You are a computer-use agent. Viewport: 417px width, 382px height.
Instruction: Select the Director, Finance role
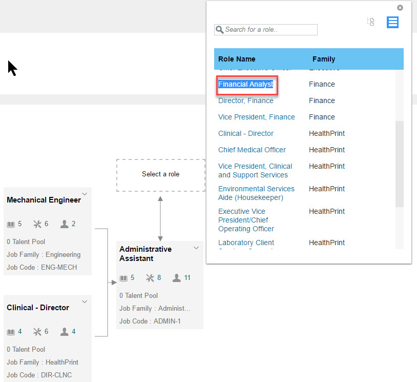[246, 100]
